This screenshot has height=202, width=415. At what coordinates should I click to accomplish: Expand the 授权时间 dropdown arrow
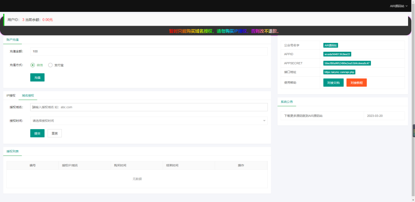264,121
